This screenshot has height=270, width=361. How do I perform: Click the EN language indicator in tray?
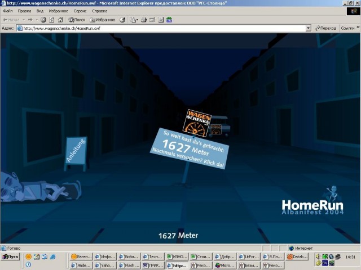coord(325,263)
